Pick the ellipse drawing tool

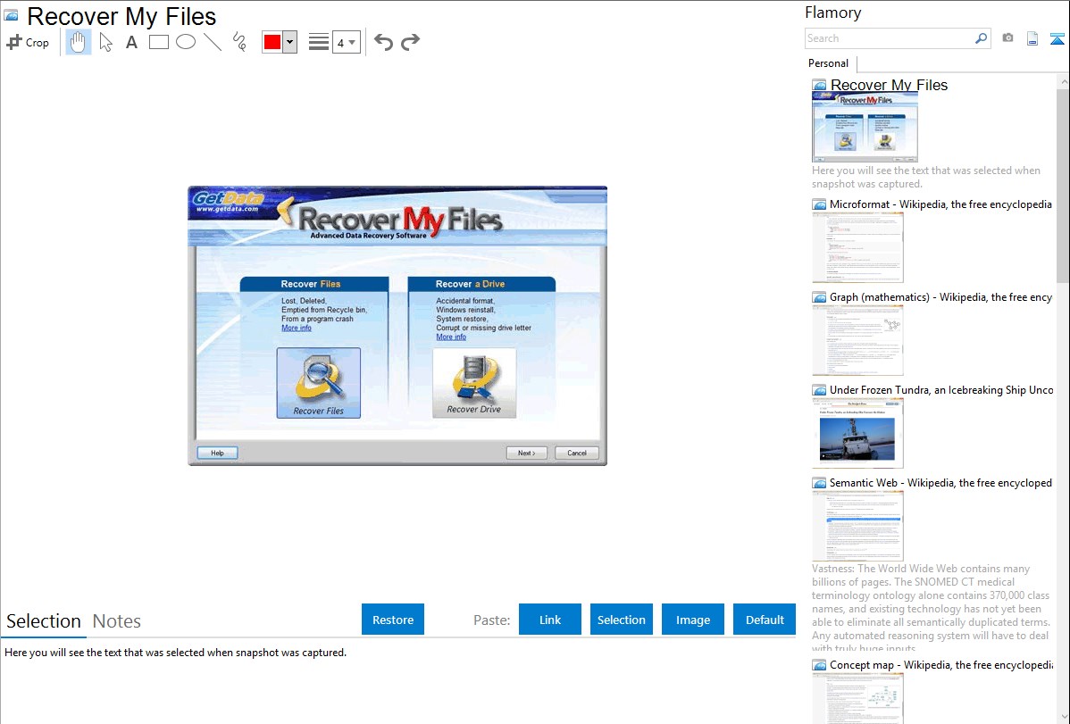(186, 42)
